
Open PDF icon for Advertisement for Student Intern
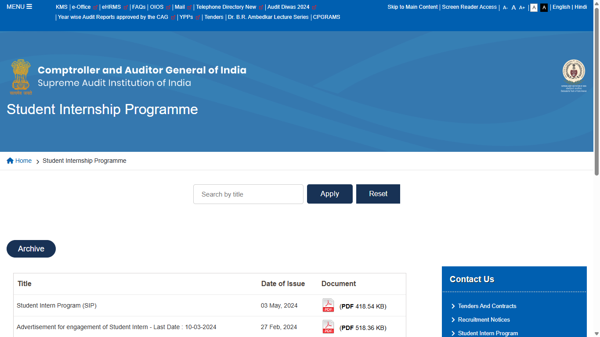(328, 327)
